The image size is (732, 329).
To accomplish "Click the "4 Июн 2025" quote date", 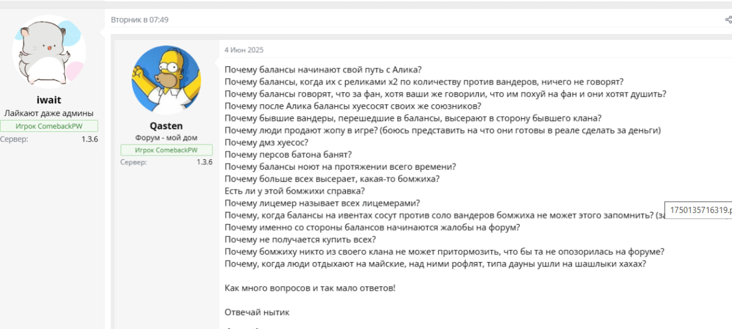I will pos(244,50).
